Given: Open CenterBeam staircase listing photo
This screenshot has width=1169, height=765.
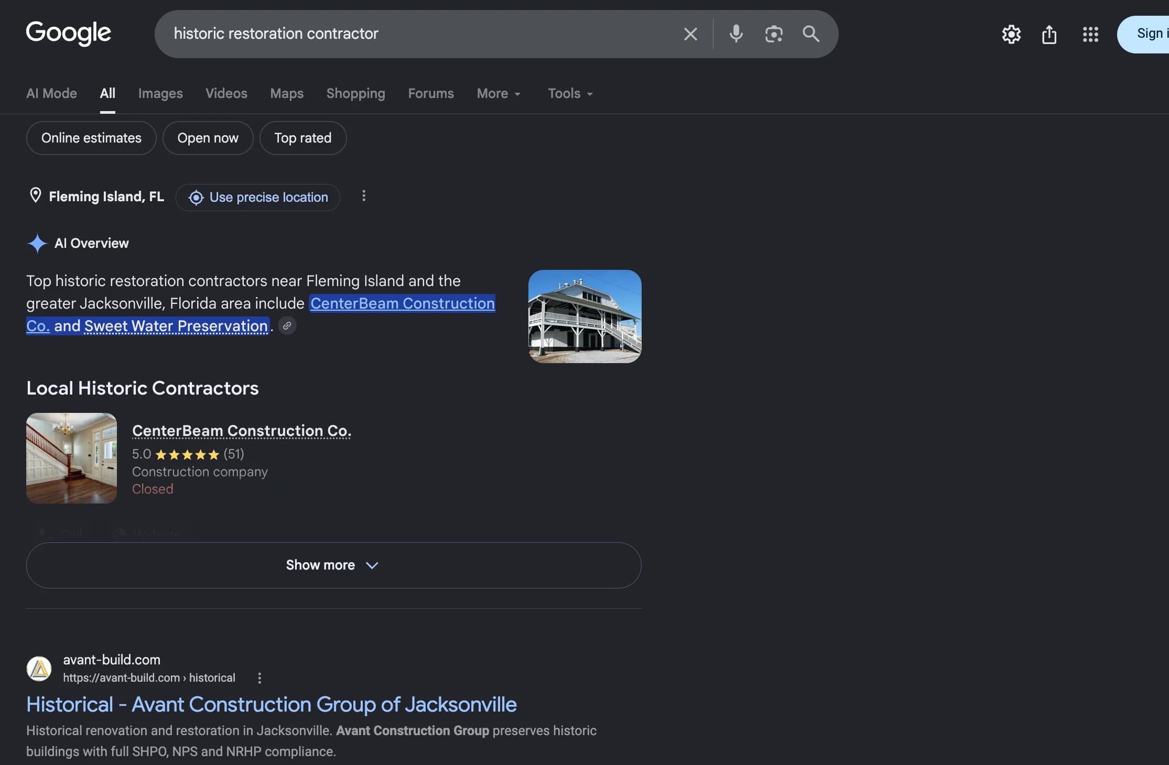Looking at the screenshot, I should click(x=71, y=458).
